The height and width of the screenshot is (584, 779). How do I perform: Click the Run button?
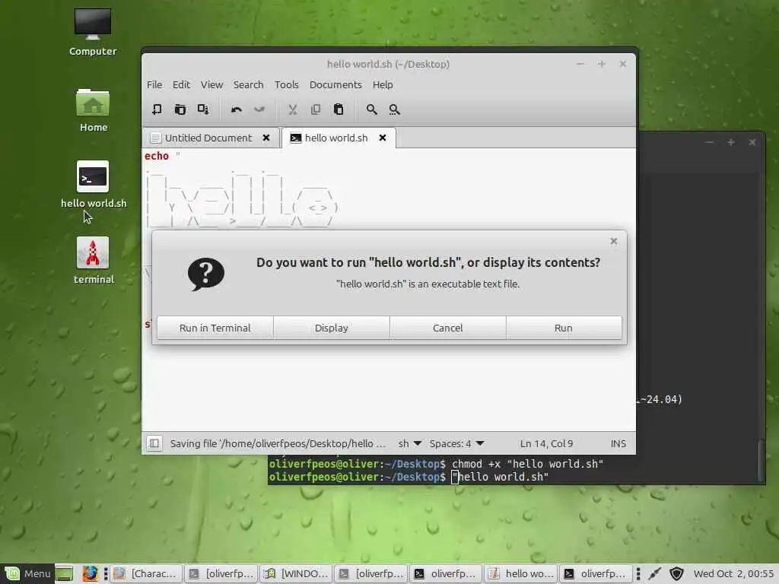[564, 328]
